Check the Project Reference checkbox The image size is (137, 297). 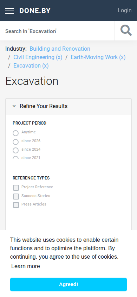pos(16,188)
